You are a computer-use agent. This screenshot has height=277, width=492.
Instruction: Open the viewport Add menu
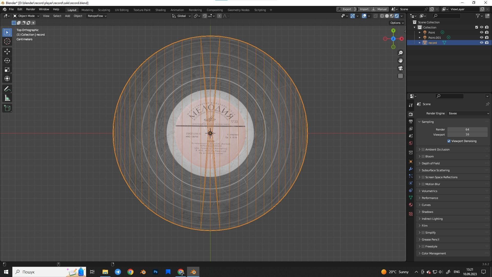[x=67, y=16]
